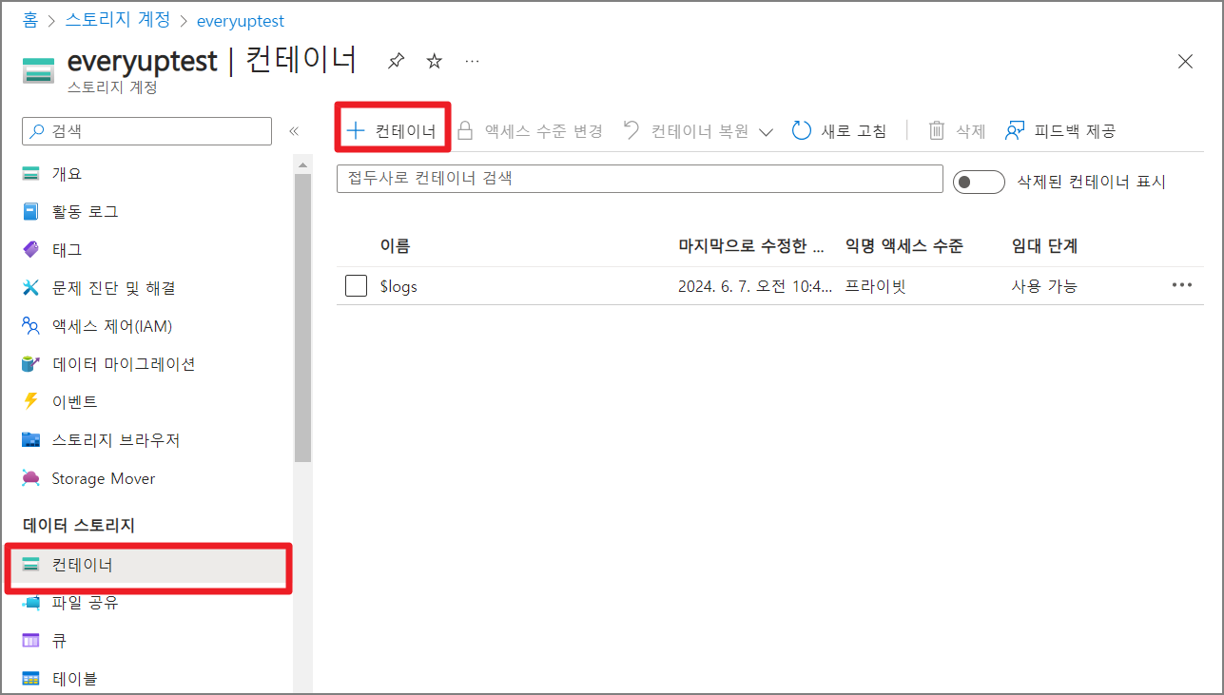The width and height of the screenshot is (1224, 695).
Task: Sort by the 이름 column header
Action: [395, 246]
